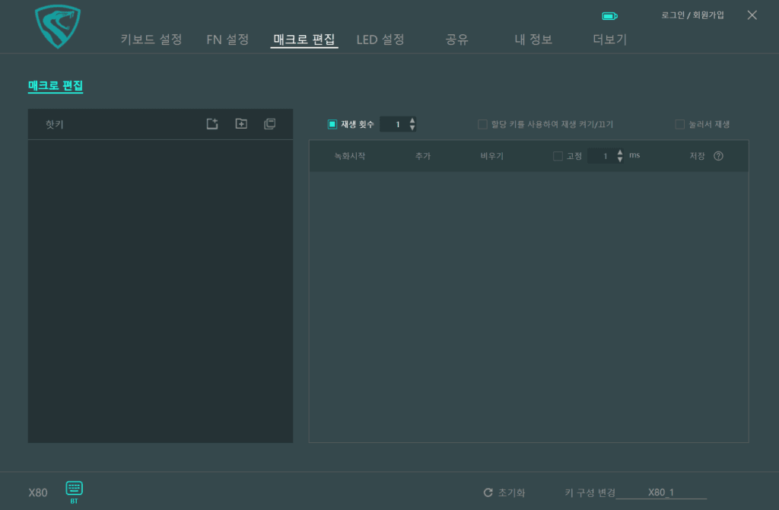This screenshot has height=510, width=779.
Task: Enable 할당 키를 사용하여 재생 켜기/끄기 checkbox
Action: click(482, 124)
